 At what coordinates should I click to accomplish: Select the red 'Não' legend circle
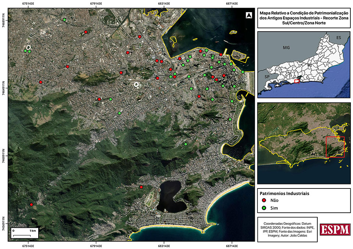[x=263, y=201]
